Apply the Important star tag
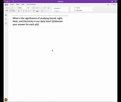This screenshot has width=121, height=102. click(x=78, y=10)
